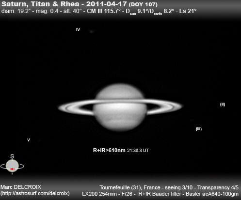Image resolution: width=241 pixels, height=200 pixels.
Task: Select the (DOY 107) text
Action: (143, 4)
